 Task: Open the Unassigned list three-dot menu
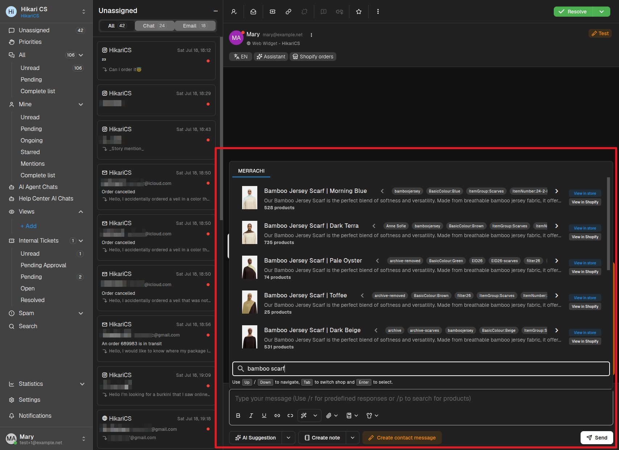point(216,11)
